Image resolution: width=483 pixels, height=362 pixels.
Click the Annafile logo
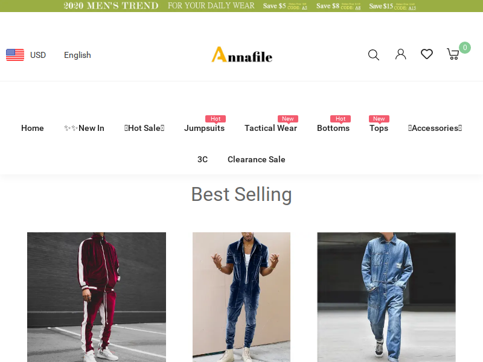pyautogui.click(x=242, y=54)
